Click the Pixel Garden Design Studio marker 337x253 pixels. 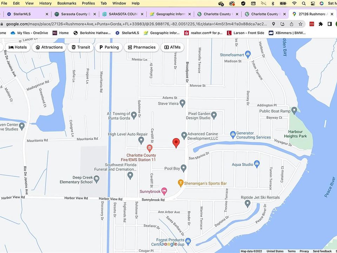point(214,115)
